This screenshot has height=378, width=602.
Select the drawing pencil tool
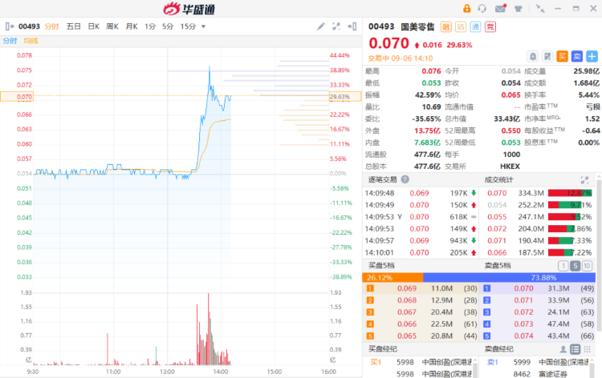[x=320, y=26]
